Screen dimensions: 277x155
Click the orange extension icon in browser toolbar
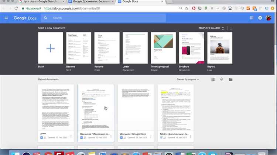248,8
